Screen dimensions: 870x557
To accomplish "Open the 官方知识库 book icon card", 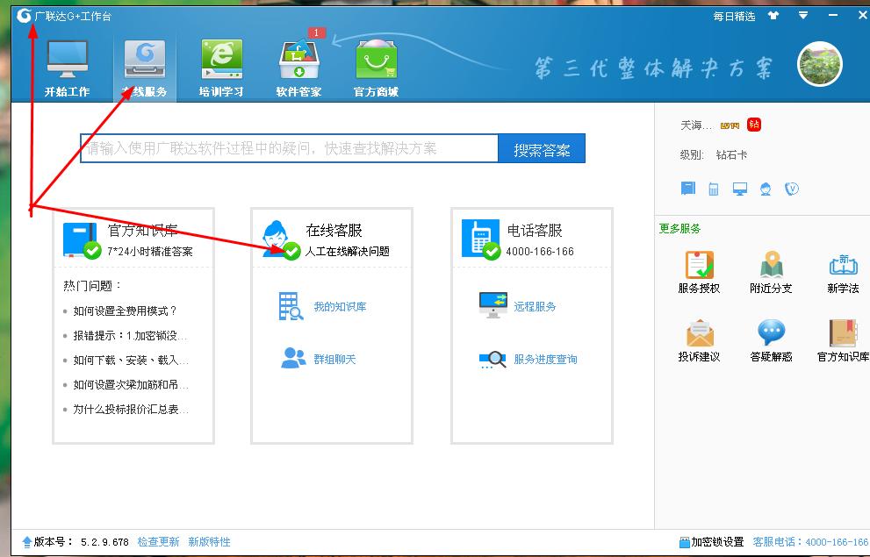I will (x=82, y=240).
